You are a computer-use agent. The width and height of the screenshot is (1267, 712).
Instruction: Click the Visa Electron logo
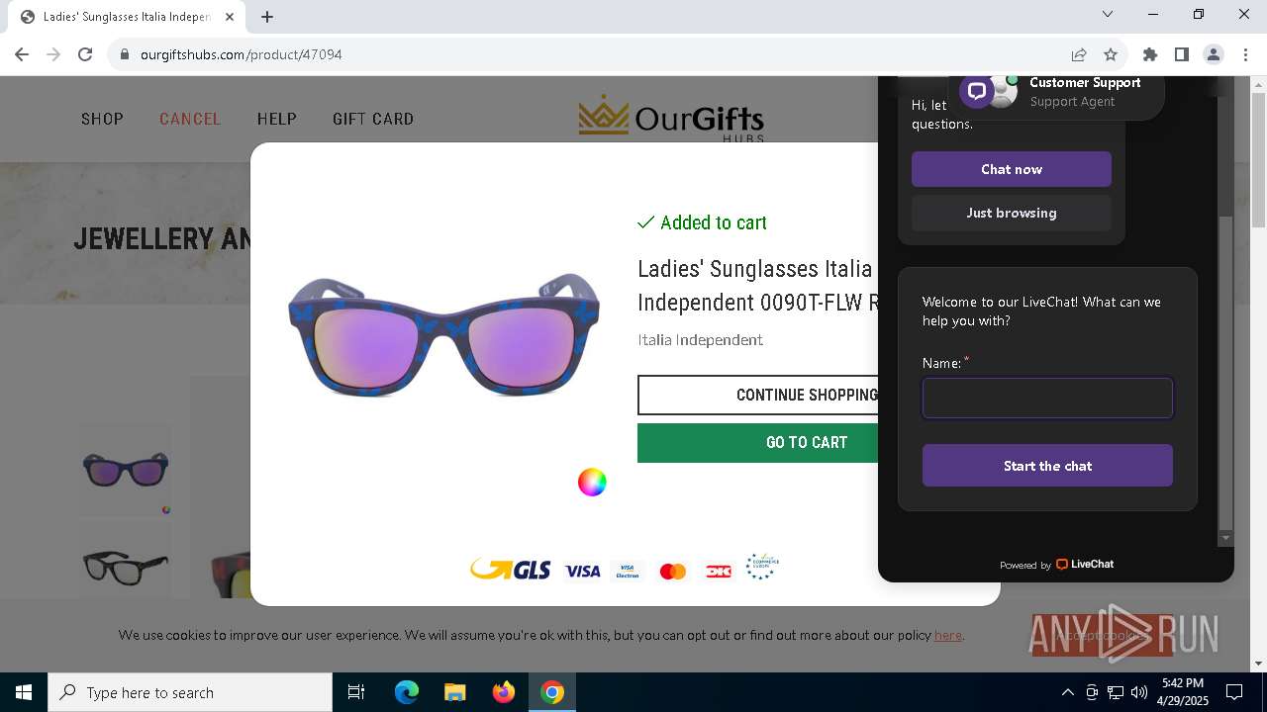pyautogui.click(x=628, y=571)
